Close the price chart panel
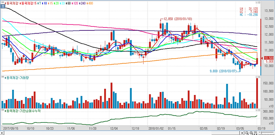This screenshot has height=135, width=275. 259,3
